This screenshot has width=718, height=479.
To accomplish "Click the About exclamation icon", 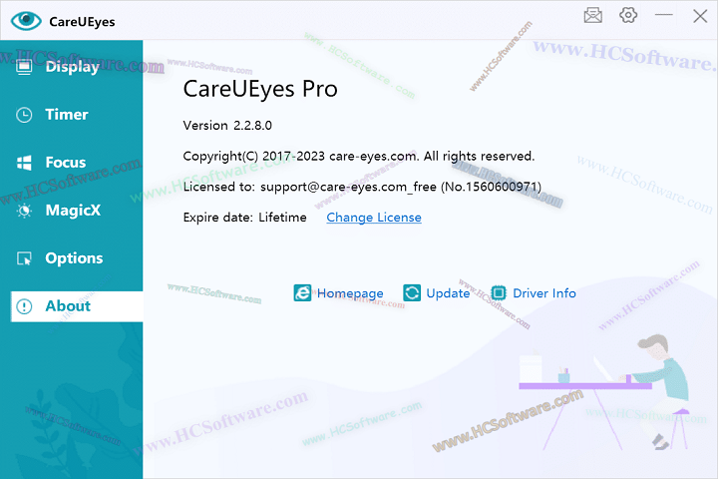I will pos(24,306).
